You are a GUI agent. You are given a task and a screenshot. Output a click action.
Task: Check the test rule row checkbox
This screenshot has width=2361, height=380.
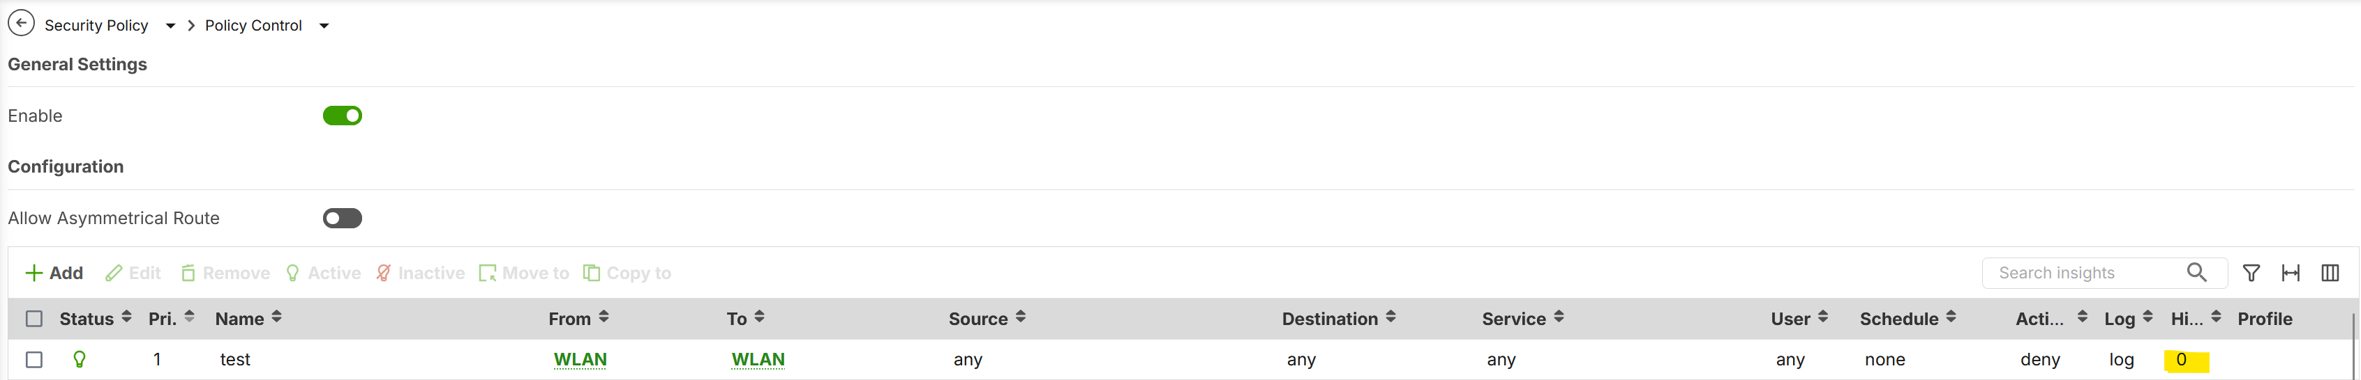pos(34,360)
